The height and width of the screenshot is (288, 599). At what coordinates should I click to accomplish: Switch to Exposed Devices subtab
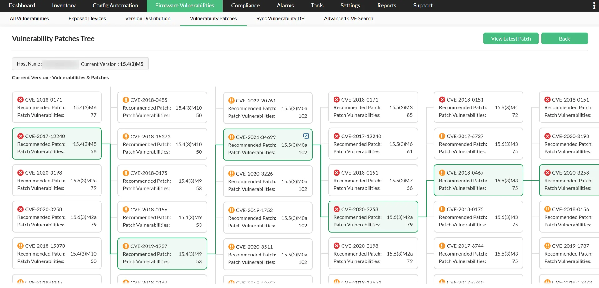(87, 19)
